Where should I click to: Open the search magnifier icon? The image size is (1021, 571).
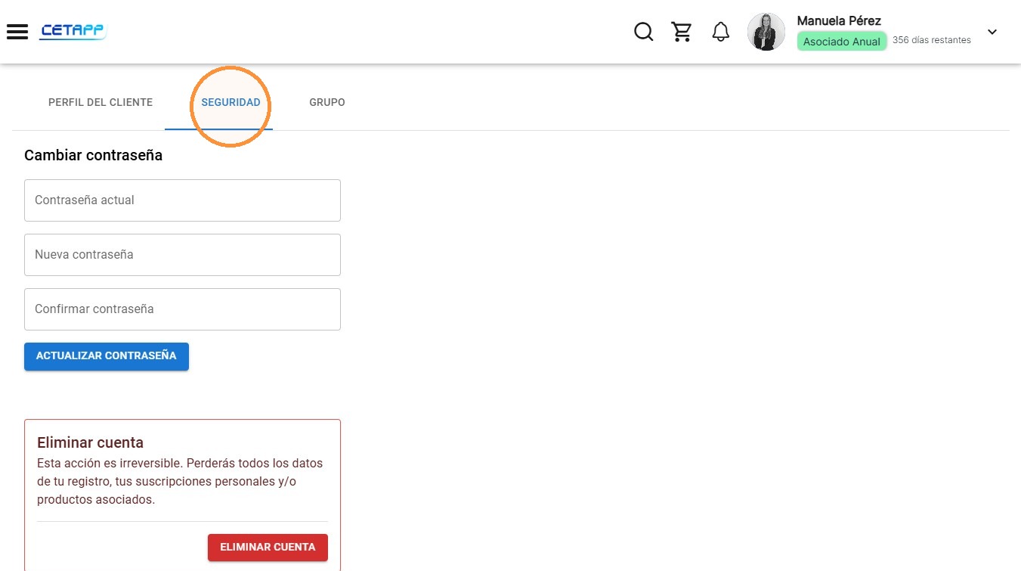[643, 32]
